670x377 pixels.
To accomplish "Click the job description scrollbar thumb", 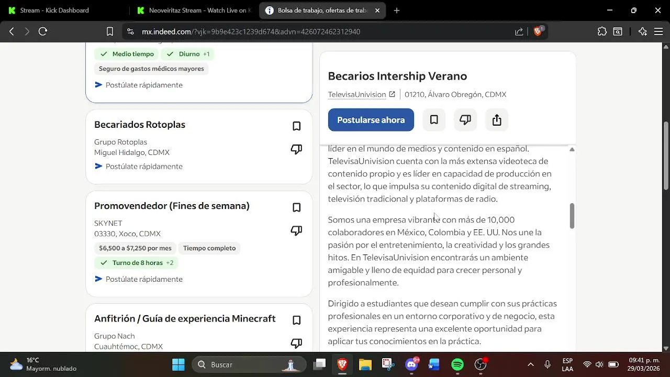I will (572, 216).
